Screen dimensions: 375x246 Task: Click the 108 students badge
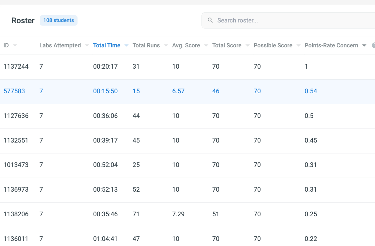[x=58, y=20]
